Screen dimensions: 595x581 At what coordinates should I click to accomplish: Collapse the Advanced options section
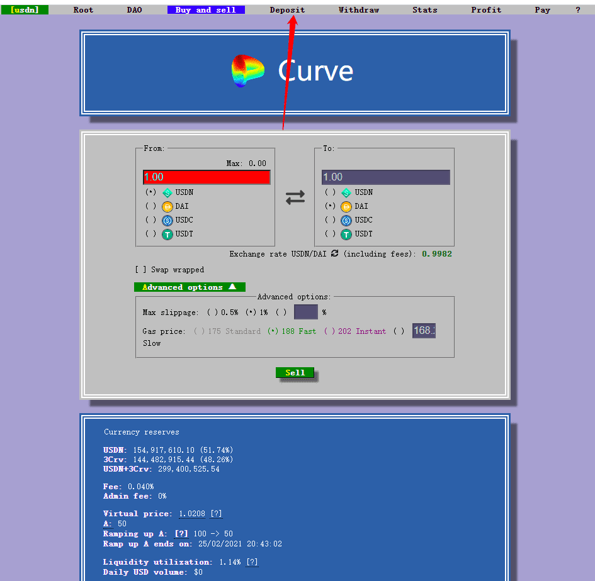click(190, 287)
